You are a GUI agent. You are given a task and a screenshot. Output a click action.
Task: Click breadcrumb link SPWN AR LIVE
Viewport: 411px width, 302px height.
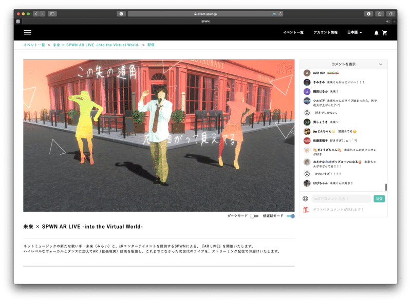click(96, 45)
